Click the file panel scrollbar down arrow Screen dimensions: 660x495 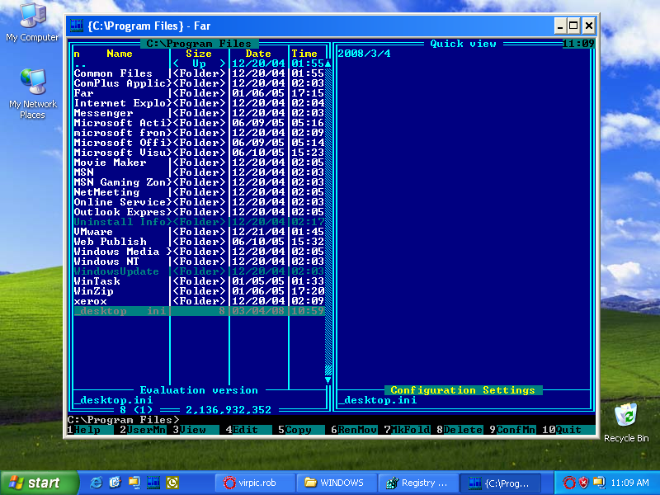tap(328, 380)
